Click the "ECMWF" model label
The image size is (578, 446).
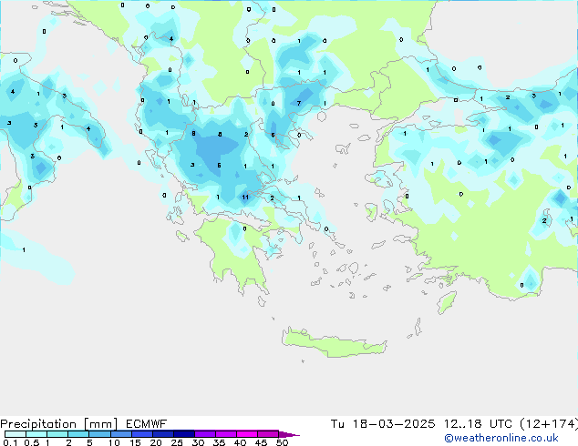coord(146,424)
